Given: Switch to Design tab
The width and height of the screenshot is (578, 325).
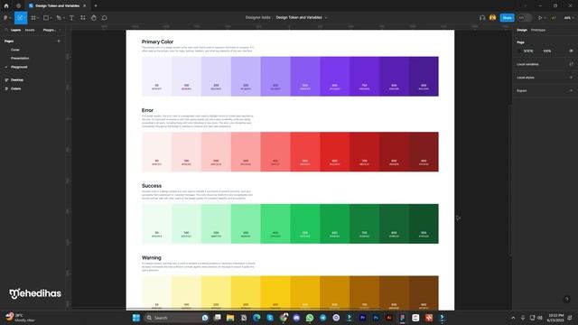Looking at the screenshot, I should coord(522,30).
